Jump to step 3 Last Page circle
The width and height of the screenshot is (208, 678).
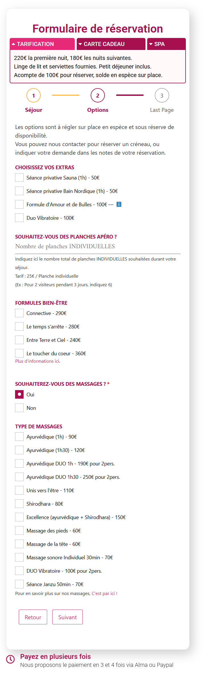[x=162, y=96]
